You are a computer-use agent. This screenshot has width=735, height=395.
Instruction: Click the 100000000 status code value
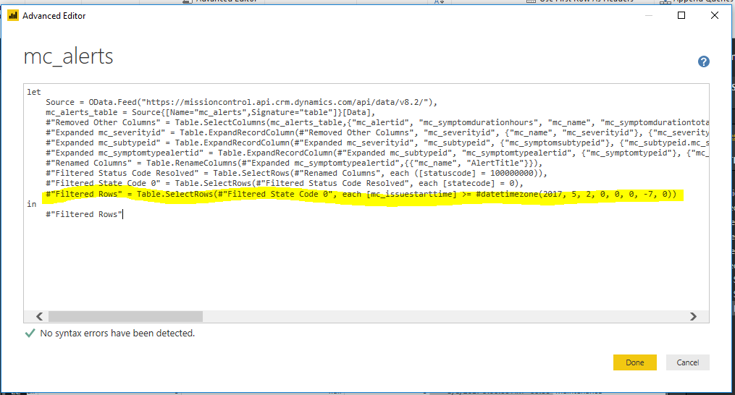tap(514, 174)
